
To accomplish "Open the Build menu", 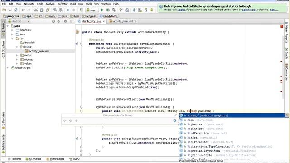I will 73,4.
